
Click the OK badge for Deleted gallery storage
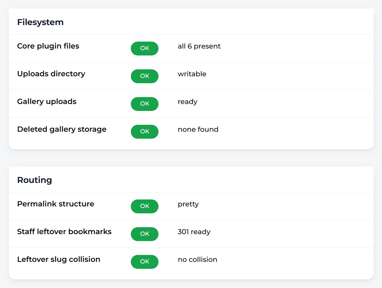pos(145,132)
